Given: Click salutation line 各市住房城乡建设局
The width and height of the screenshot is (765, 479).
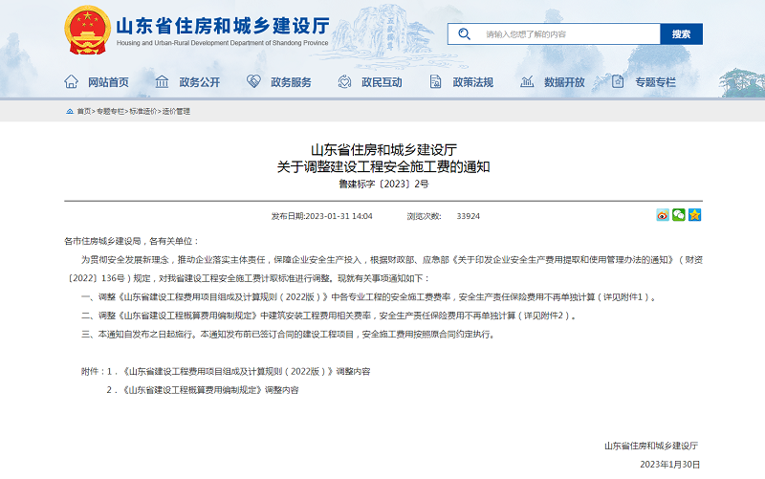Looking at the screenshot, I should point(131,241).
